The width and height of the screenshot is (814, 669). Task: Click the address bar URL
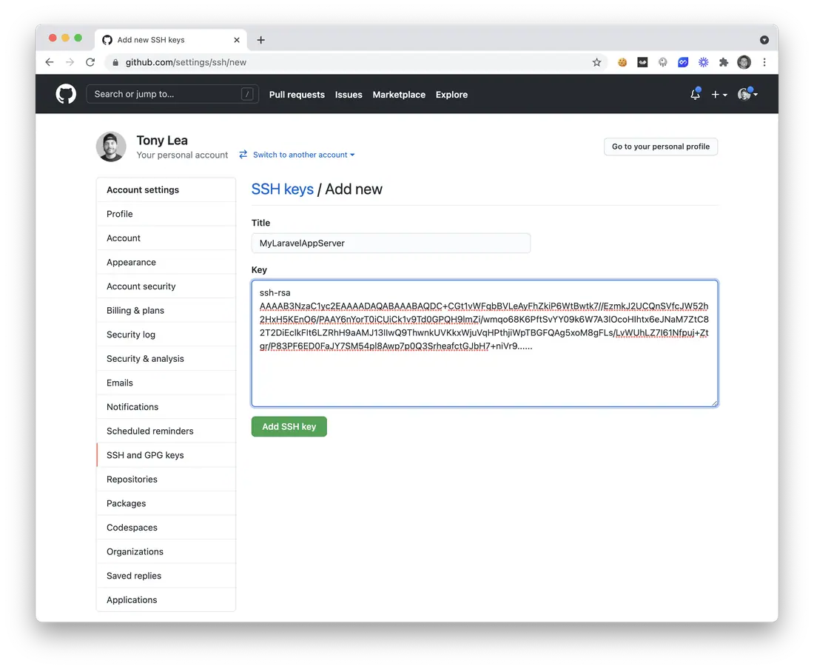pos(186,62)
